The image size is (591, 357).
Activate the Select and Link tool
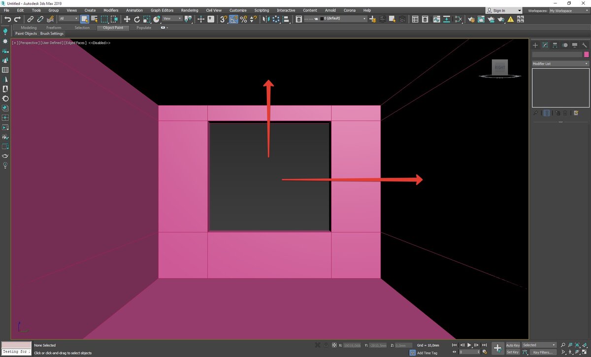pyautogui.click(x=30, y=19)
